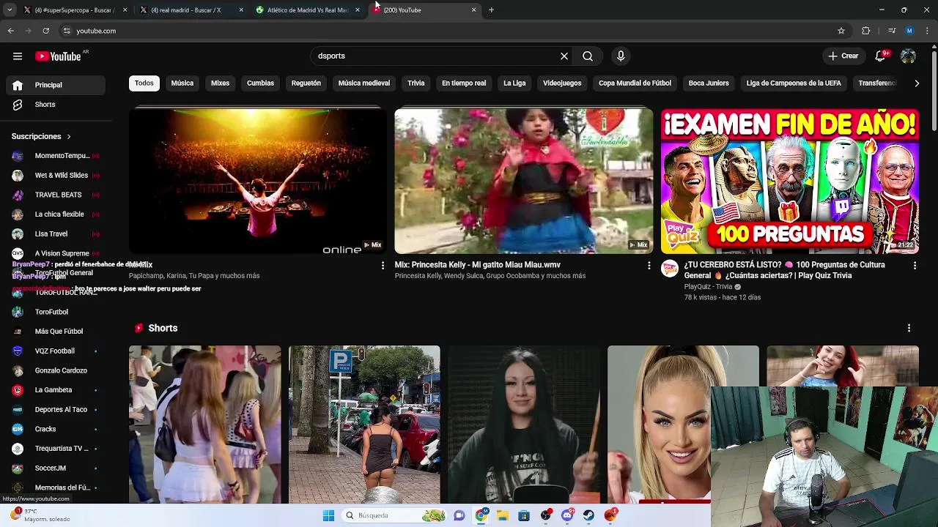Open Steam from the taskbar

pos(589,515)
